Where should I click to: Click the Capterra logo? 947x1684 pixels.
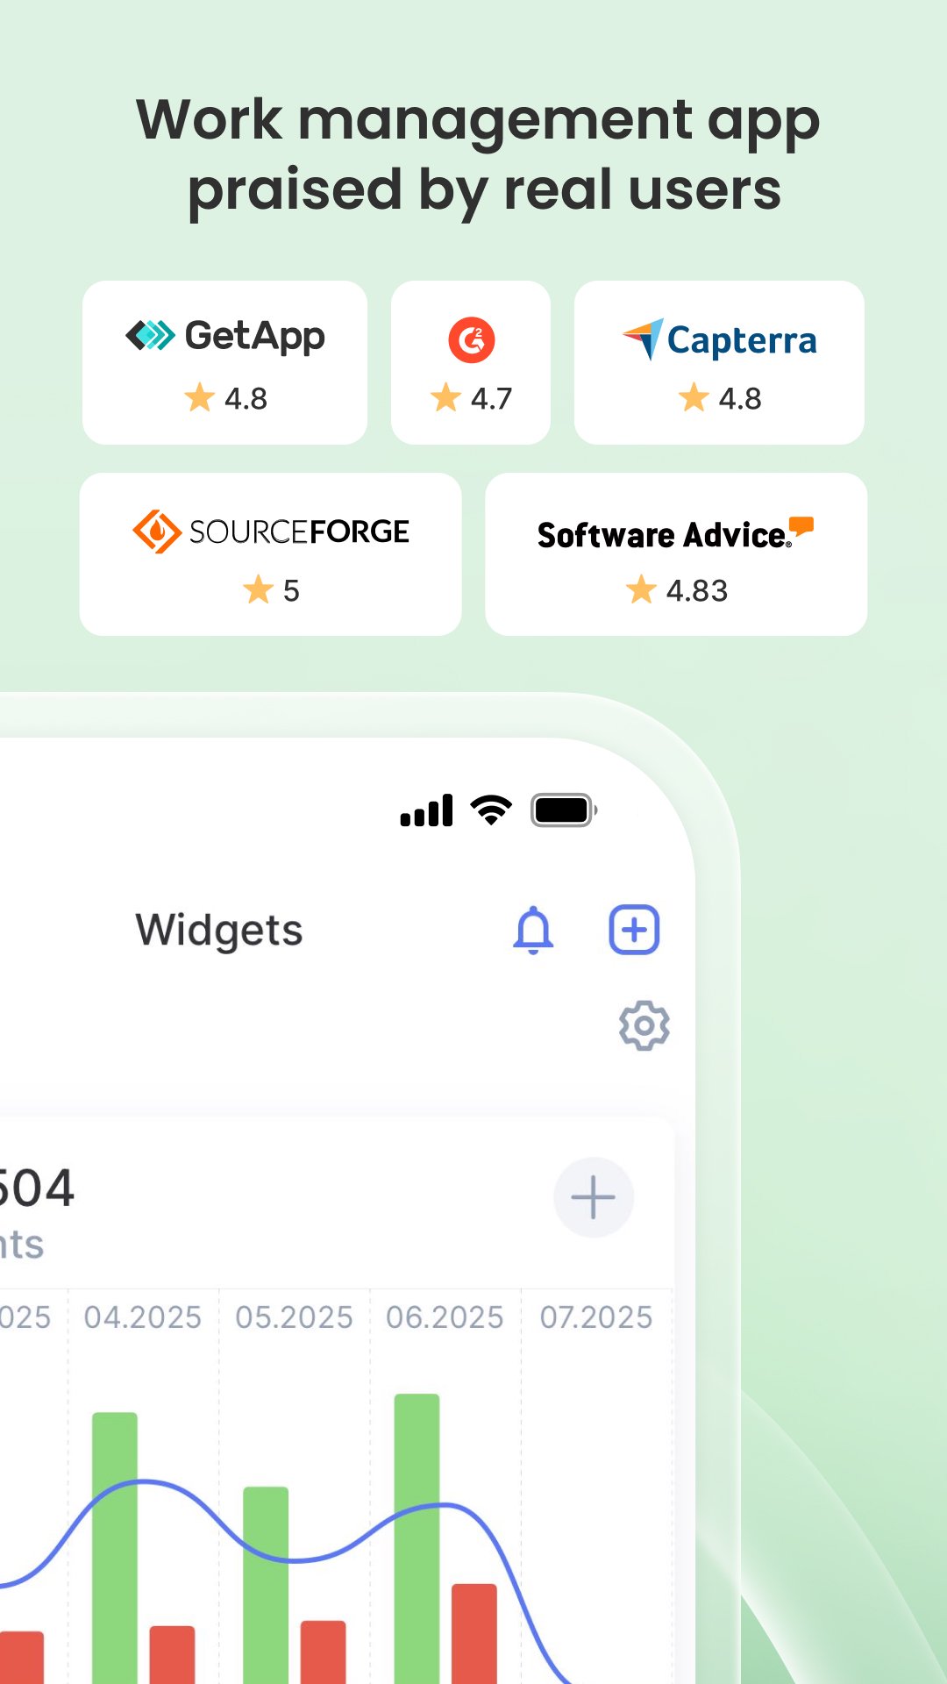[719, 339]
